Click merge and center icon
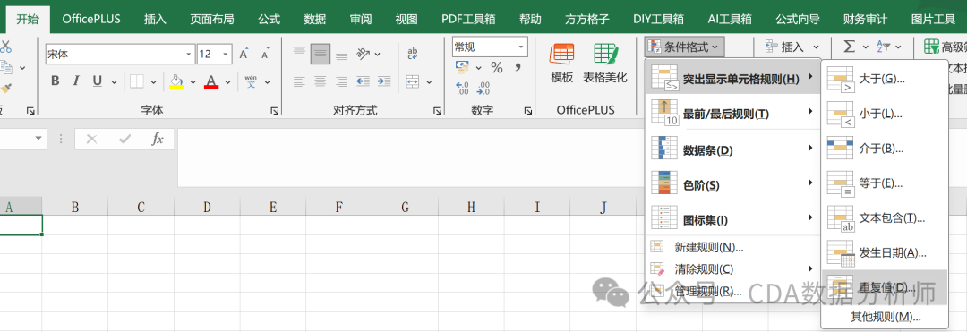This screenshot has height=332, width=967. [413, 81]
